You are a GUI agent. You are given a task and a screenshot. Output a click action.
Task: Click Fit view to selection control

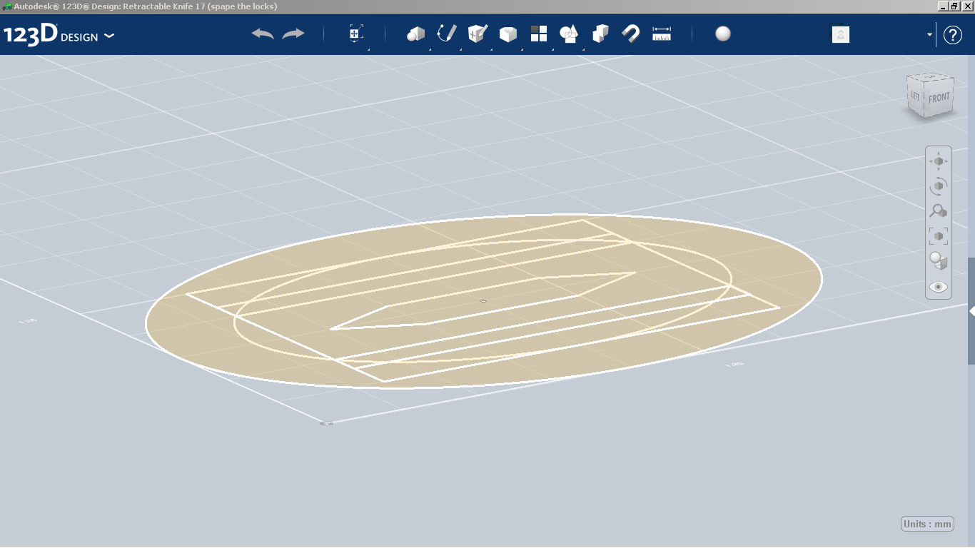(938, 235)
